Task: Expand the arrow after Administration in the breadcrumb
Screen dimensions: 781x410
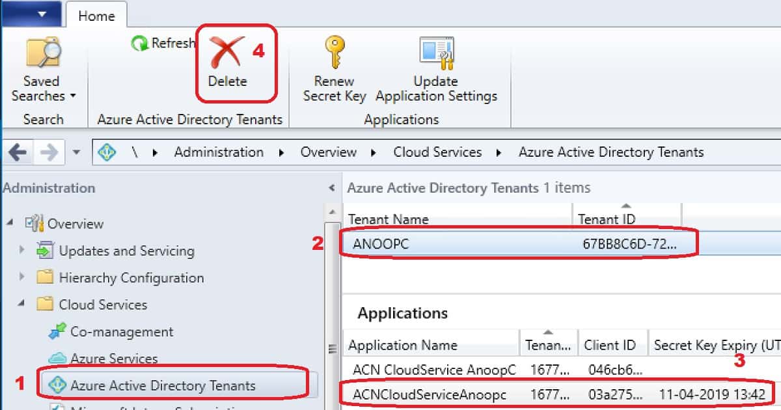Action: [282, 153]
